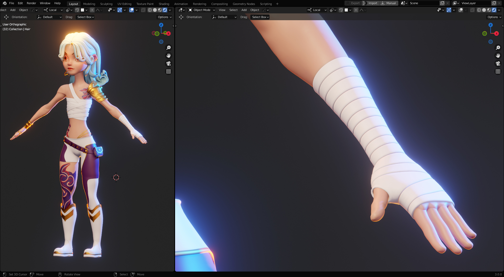Switch perspective/orthographic grid icon in right viewport

[498, 71]
